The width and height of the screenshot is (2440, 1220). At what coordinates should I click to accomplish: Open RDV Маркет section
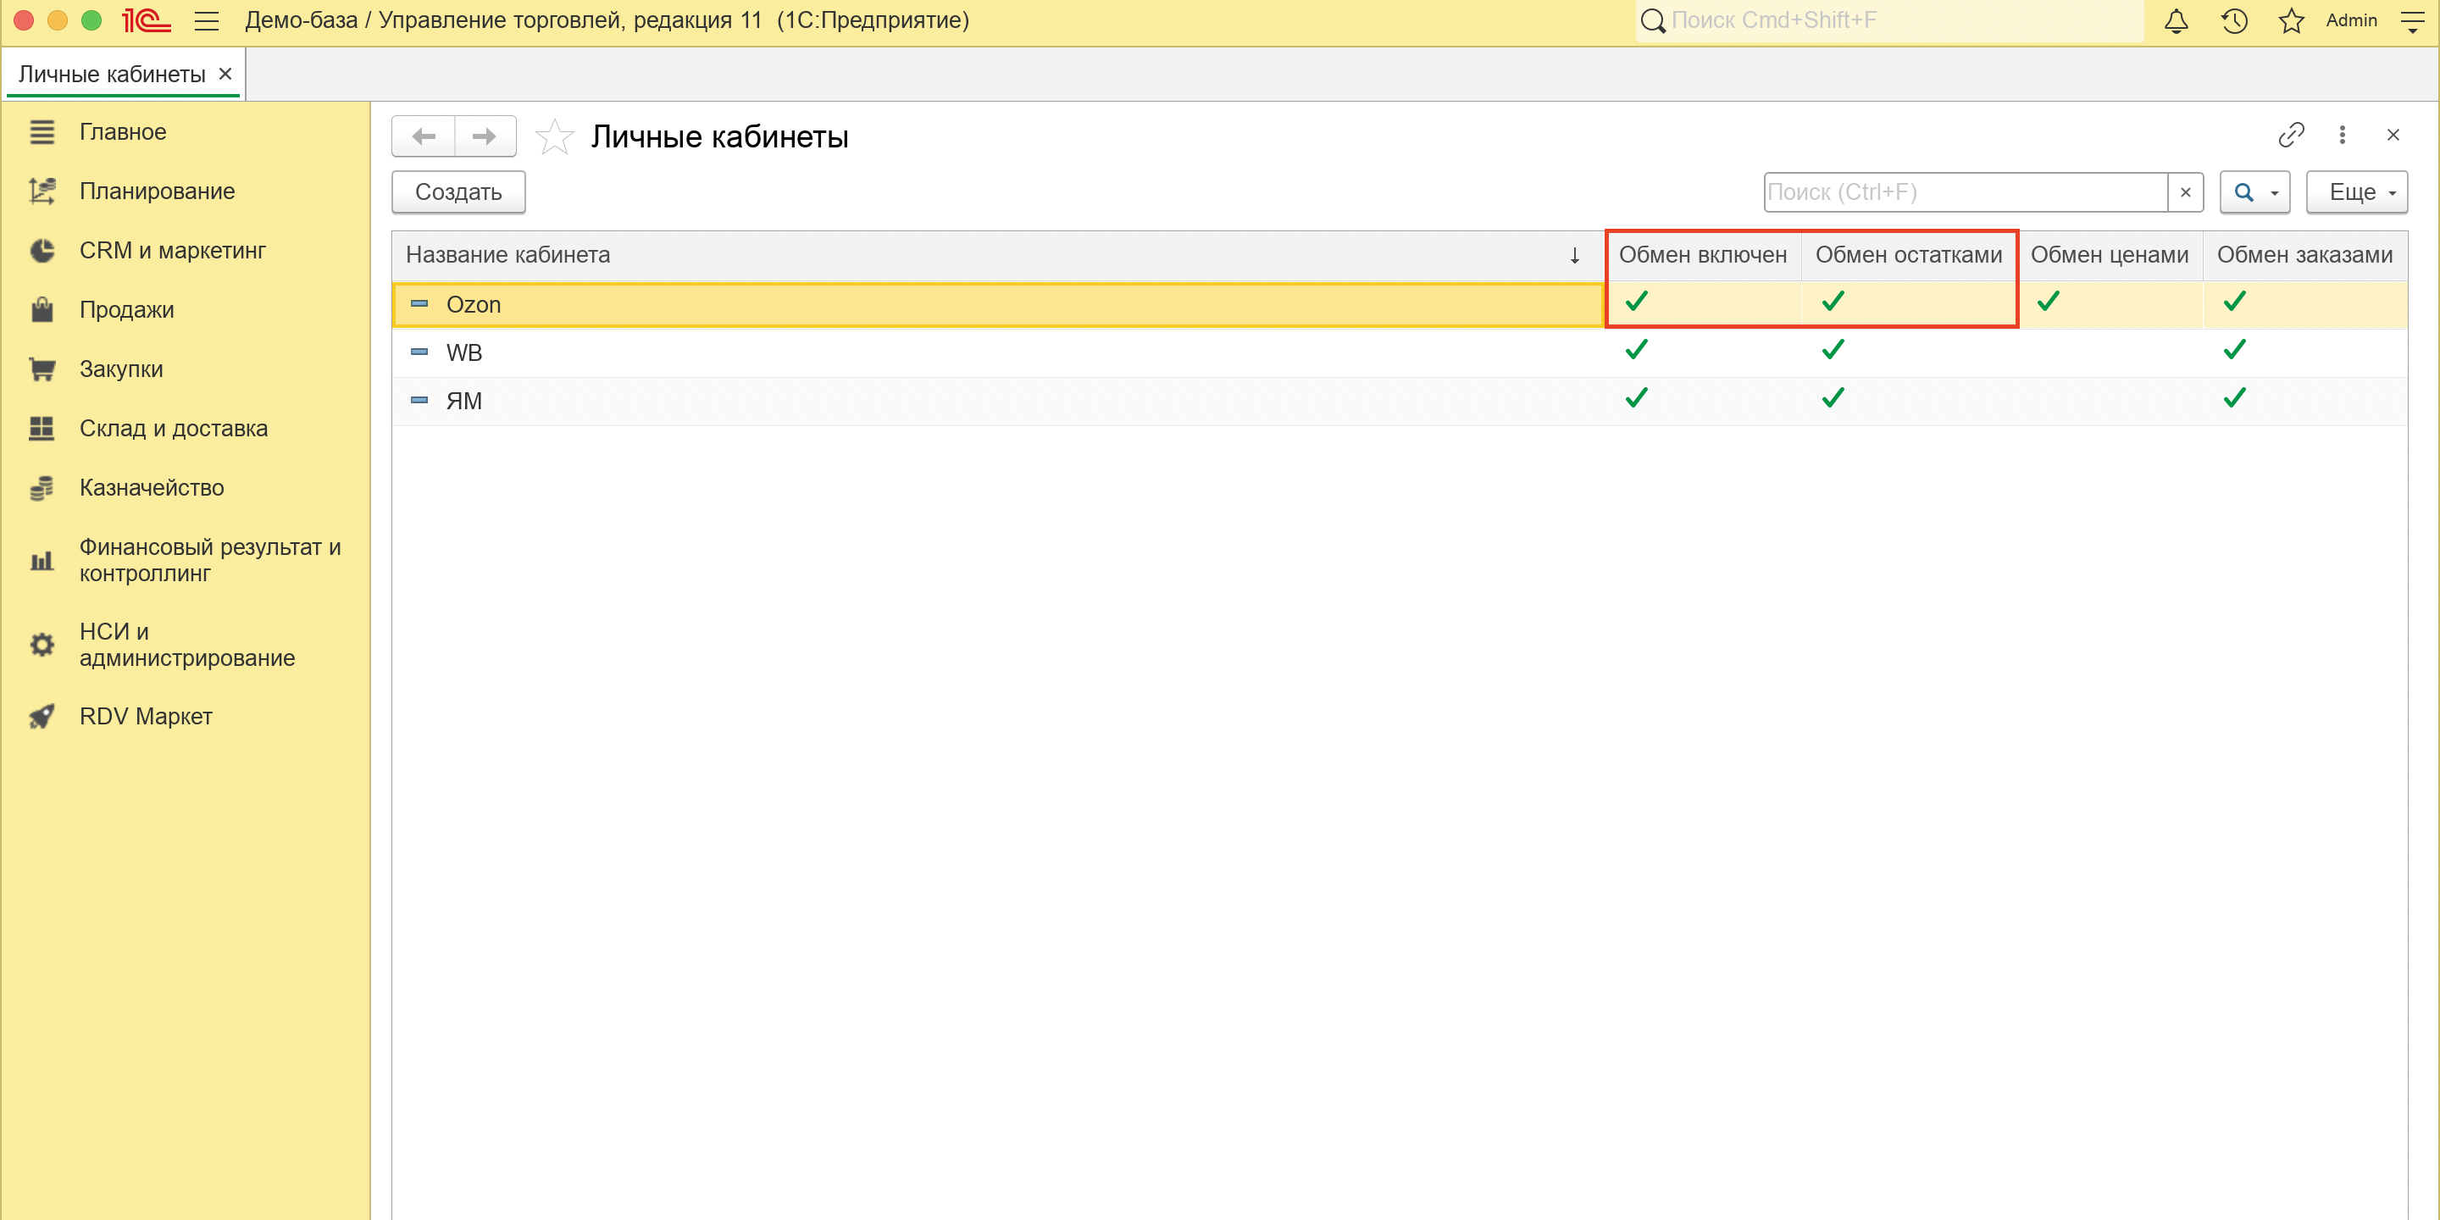[x=146, y=716]
